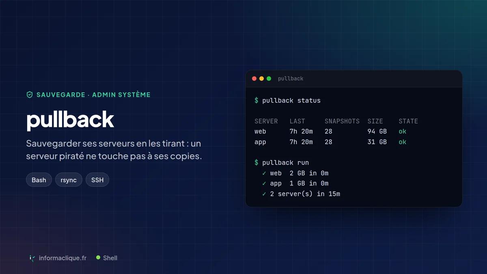Click the green dot next to Shell
The image size is (487, 274).
click(x=98, y=257)
